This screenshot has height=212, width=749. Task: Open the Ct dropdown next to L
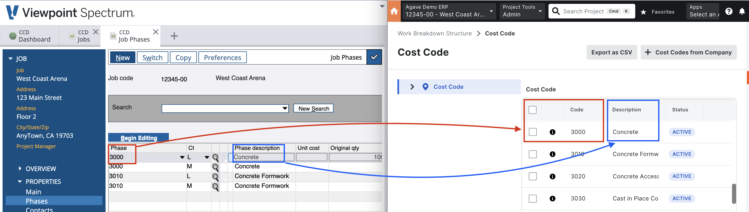(x=207, y=157)
